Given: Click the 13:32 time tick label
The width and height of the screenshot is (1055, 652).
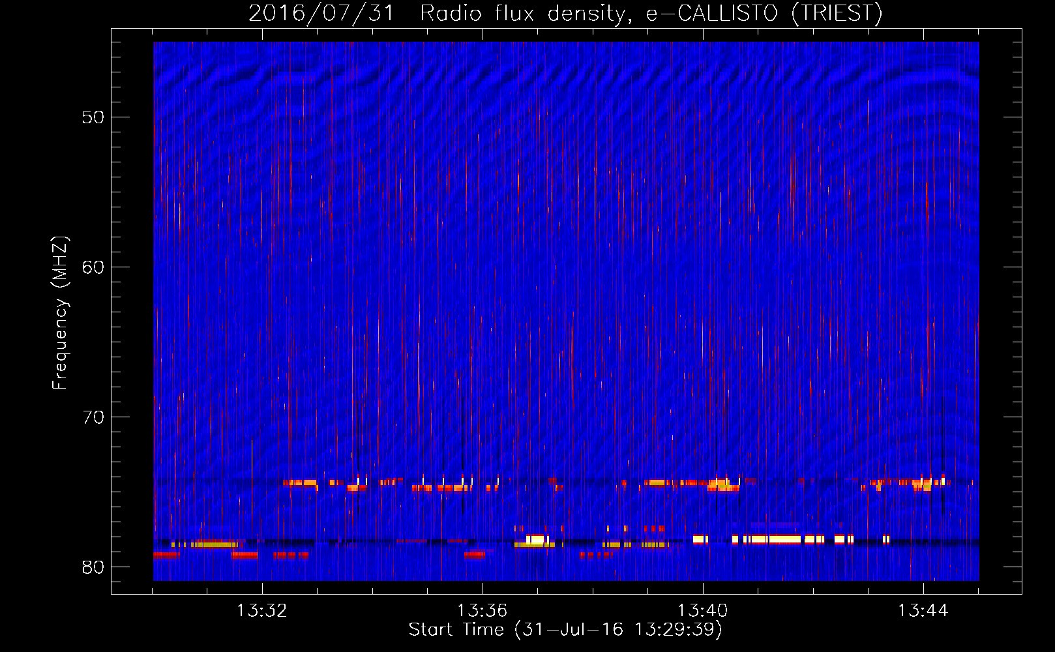Looking at the screenshot, I should click(261, 611).
